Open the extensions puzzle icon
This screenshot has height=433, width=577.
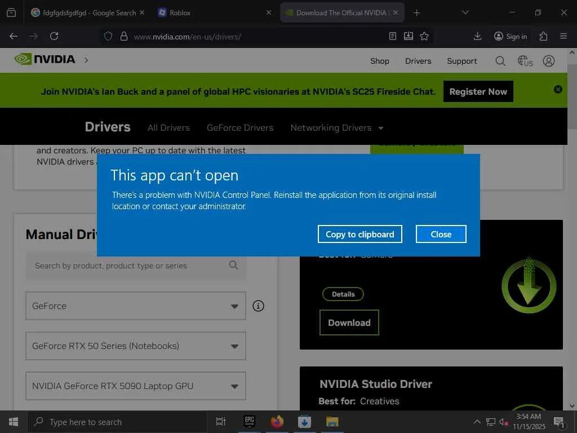click(x=543, y=36)
